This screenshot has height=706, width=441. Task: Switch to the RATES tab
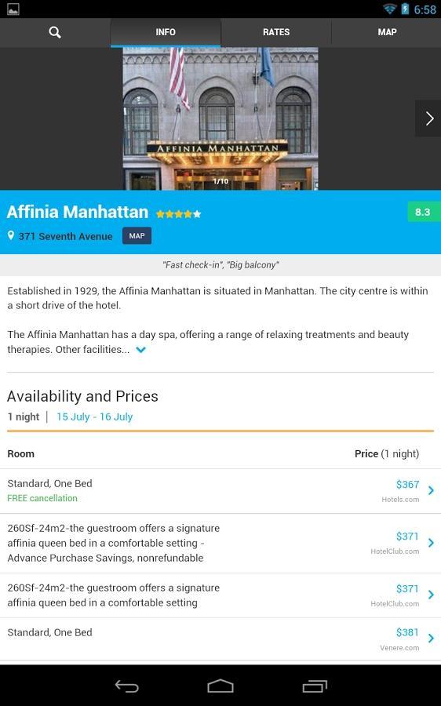pos(276,32)
